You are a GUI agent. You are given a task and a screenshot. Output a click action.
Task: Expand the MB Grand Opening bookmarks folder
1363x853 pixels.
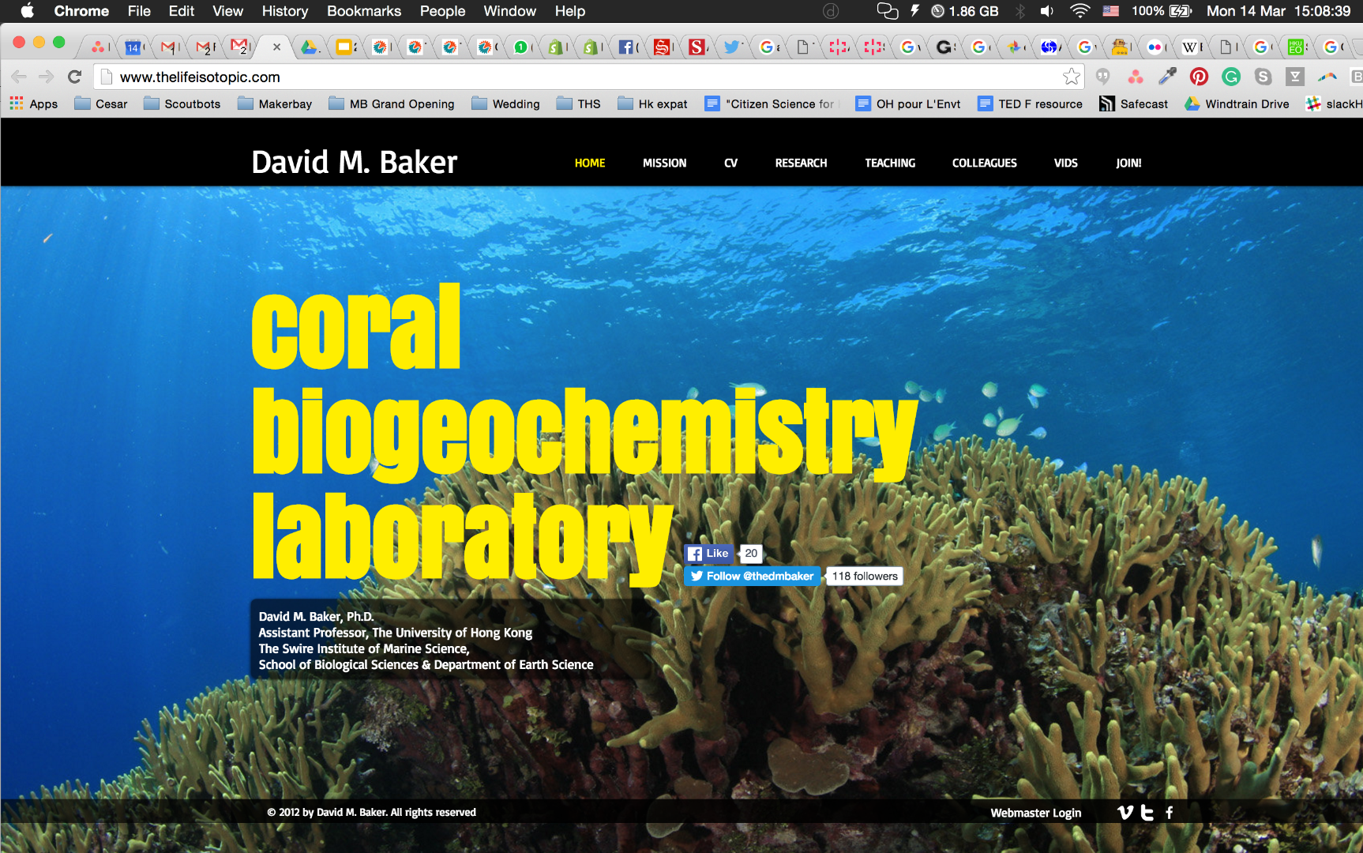click(x=392, y=103)
